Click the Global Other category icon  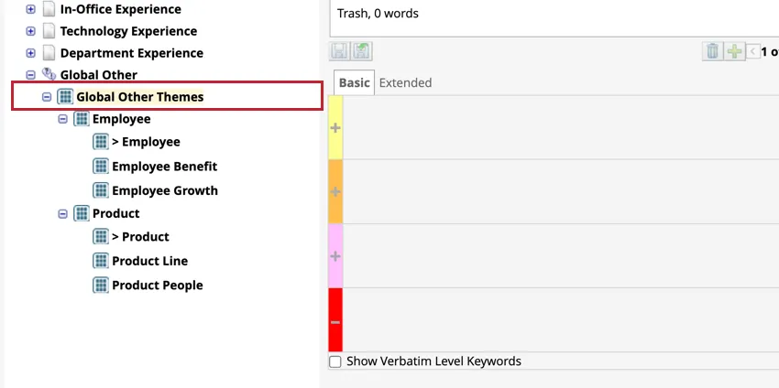[x=49, y=75]
